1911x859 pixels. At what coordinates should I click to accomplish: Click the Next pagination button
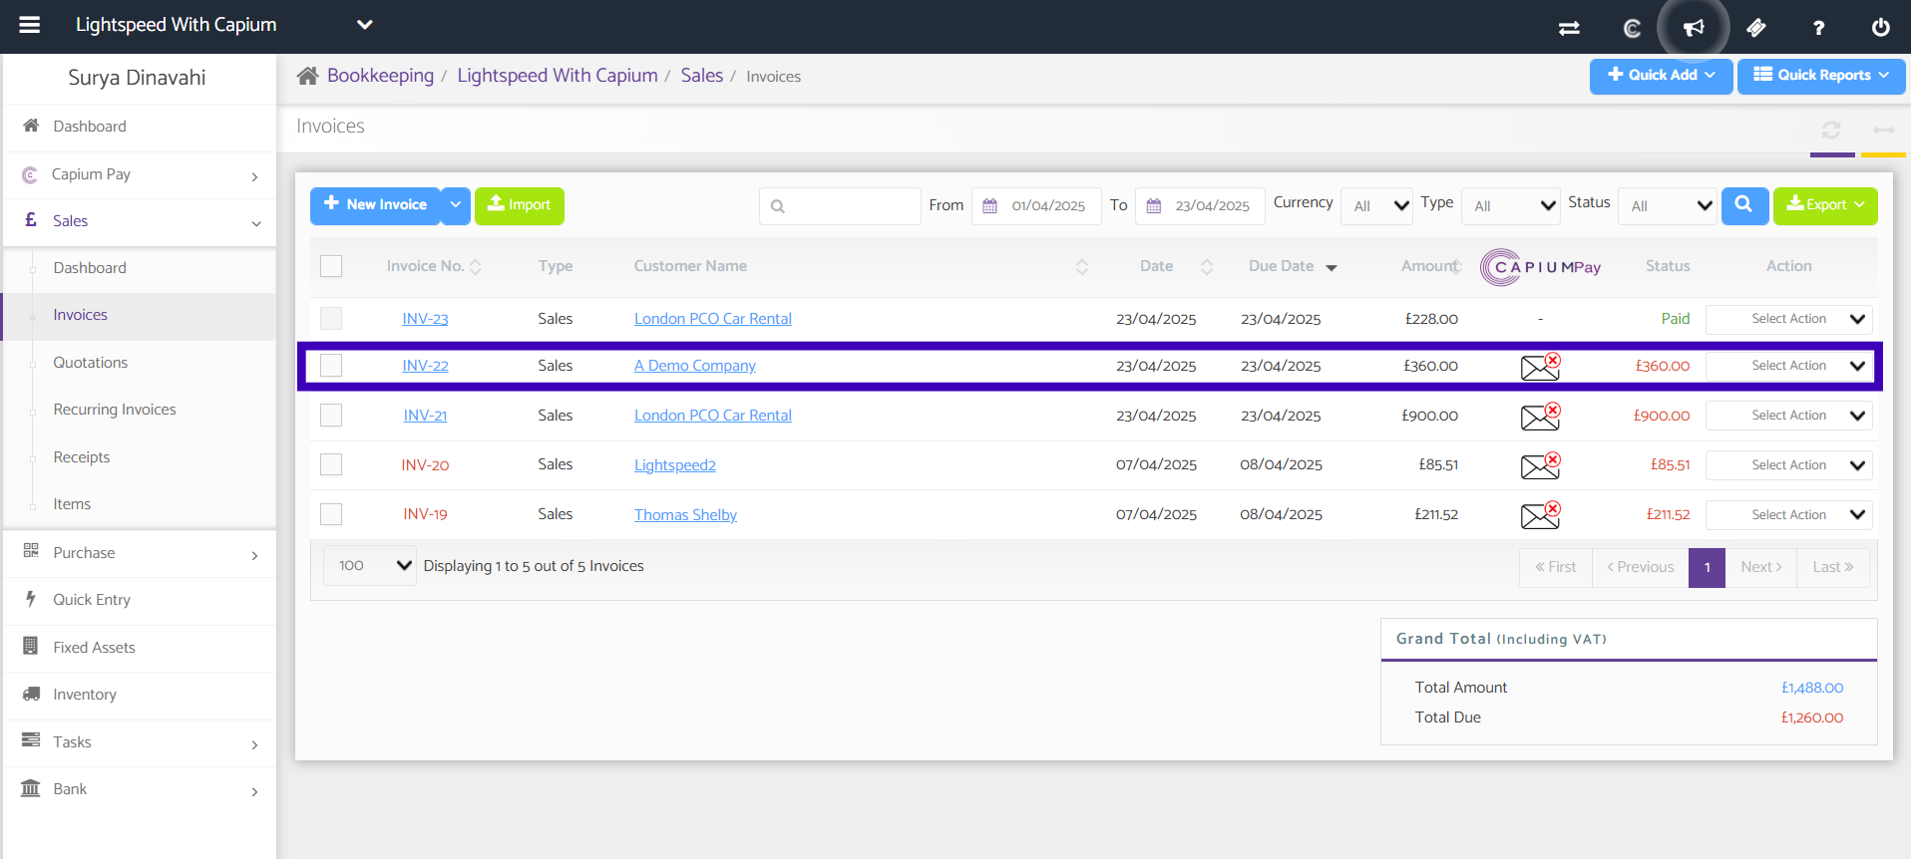[x=1761, y=567]
